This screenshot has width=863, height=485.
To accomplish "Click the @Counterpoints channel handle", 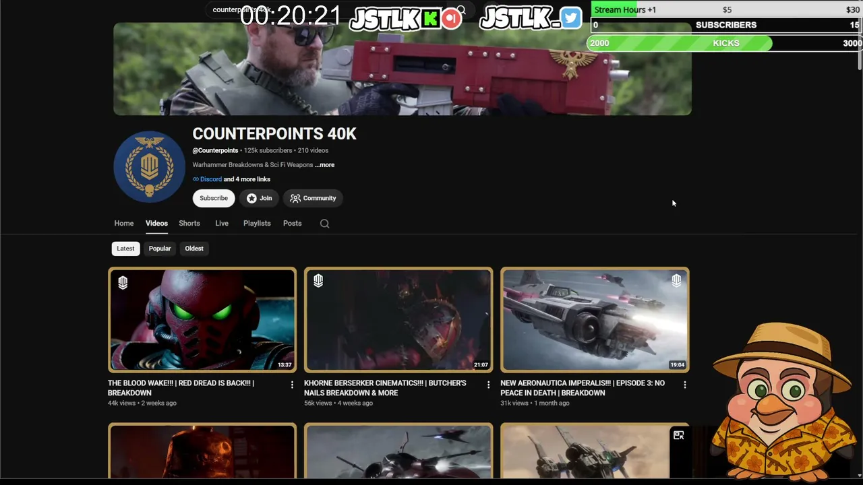I will tap(215, 151).
